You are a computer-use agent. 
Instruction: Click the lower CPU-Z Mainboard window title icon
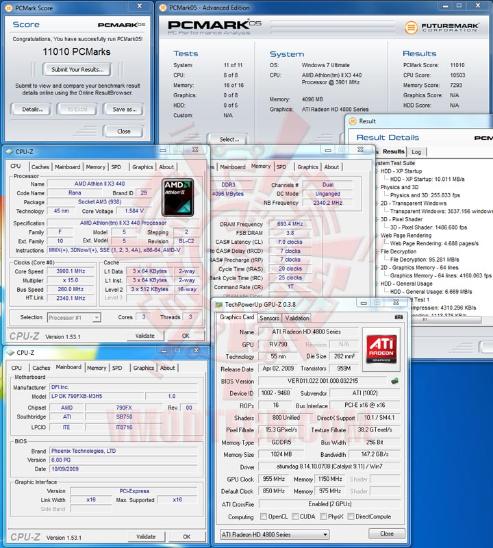tap(10, 353)
